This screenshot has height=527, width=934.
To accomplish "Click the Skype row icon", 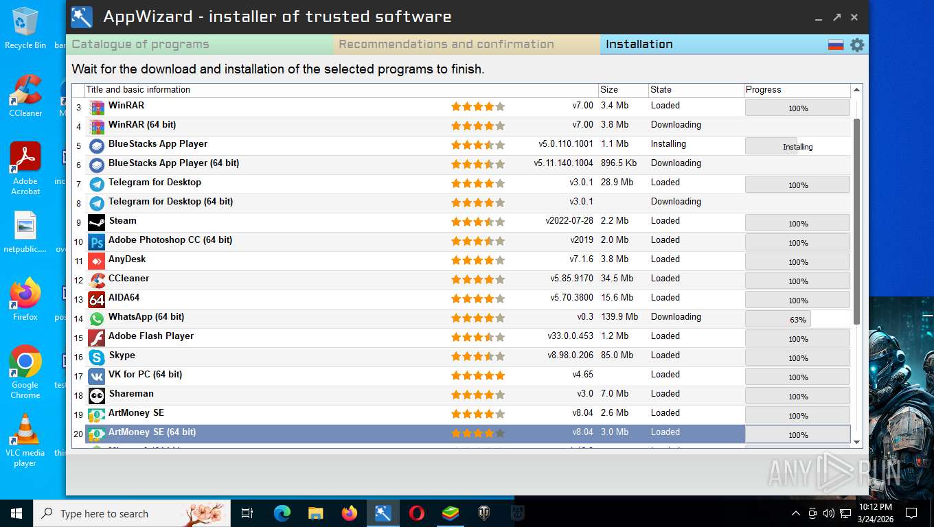I will click(97, 358).
